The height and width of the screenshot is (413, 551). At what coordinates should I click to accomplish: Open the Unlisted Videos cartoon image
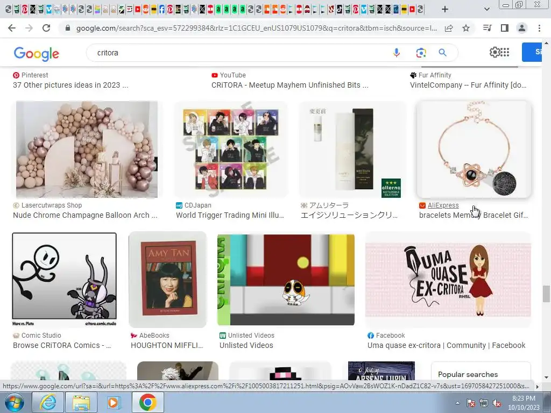click(x=286, y=280)
